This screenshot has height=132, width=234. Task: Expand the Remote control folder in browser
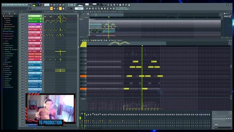(x=10, y=26)
